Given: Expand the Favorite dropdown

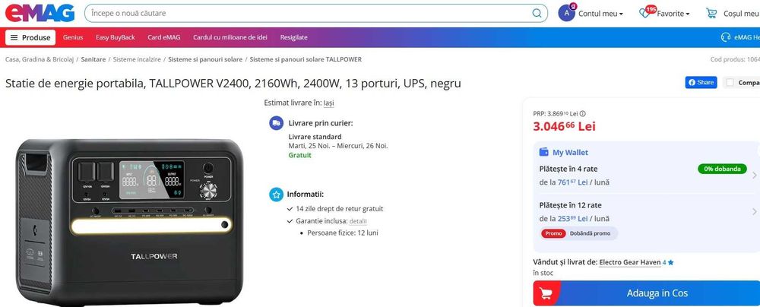Looking at the screenshot, I should click(673, 14).
